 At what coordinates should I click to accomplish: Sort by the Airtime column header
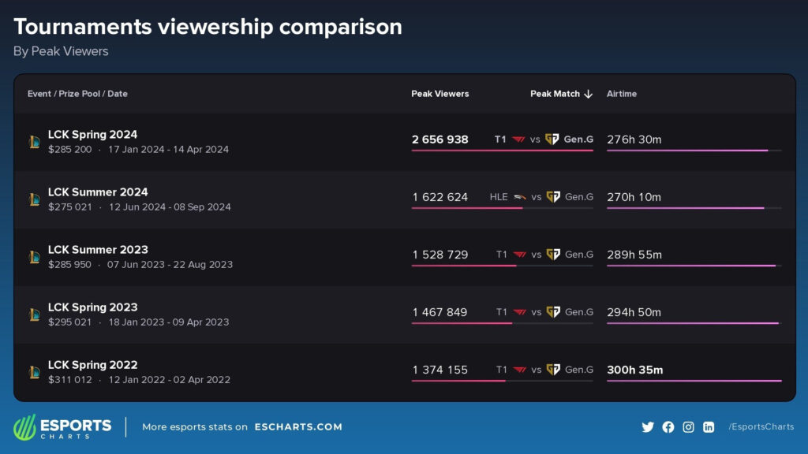tap(620, 94)
